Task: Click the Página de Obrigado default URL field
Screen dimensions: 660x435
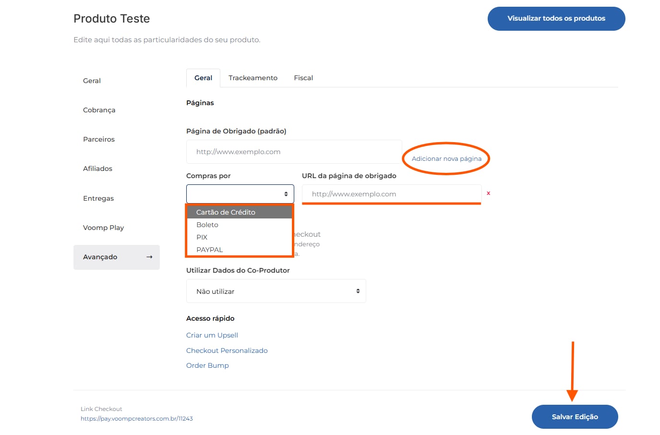Action: [x=294, y=152]
